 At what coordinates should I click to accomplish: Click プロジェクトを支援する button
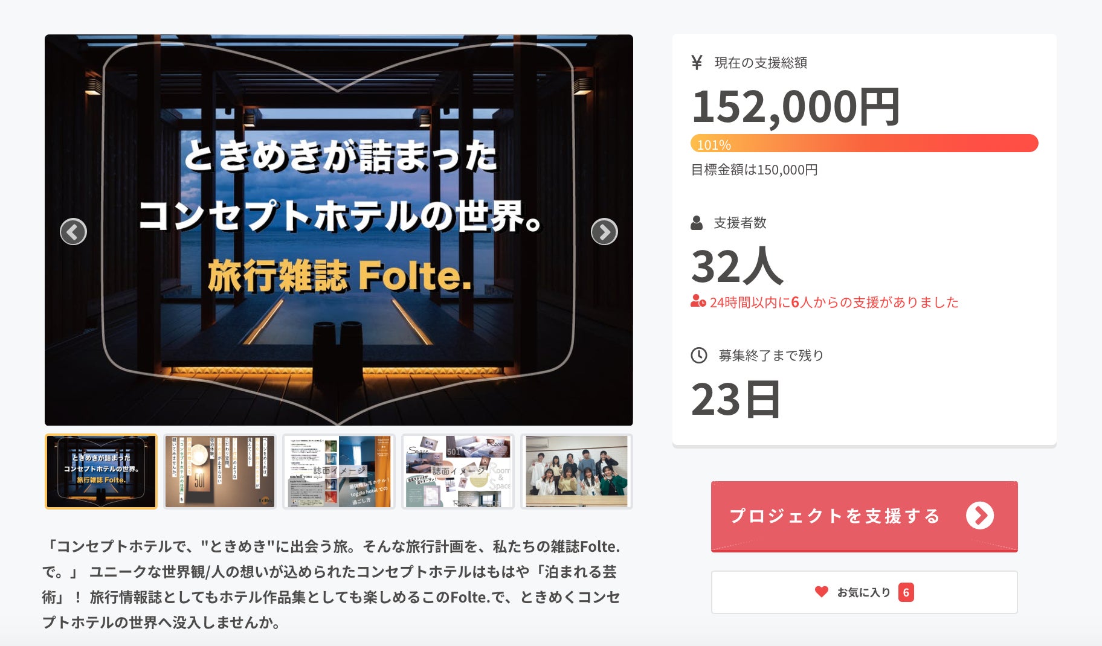pos(864,516)
